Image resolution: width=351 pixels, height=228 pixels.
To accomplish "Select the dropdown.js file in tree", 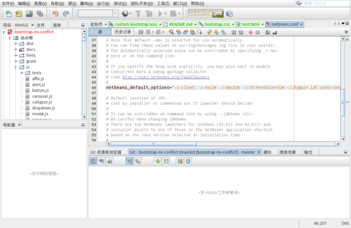I will coord(43,108).
